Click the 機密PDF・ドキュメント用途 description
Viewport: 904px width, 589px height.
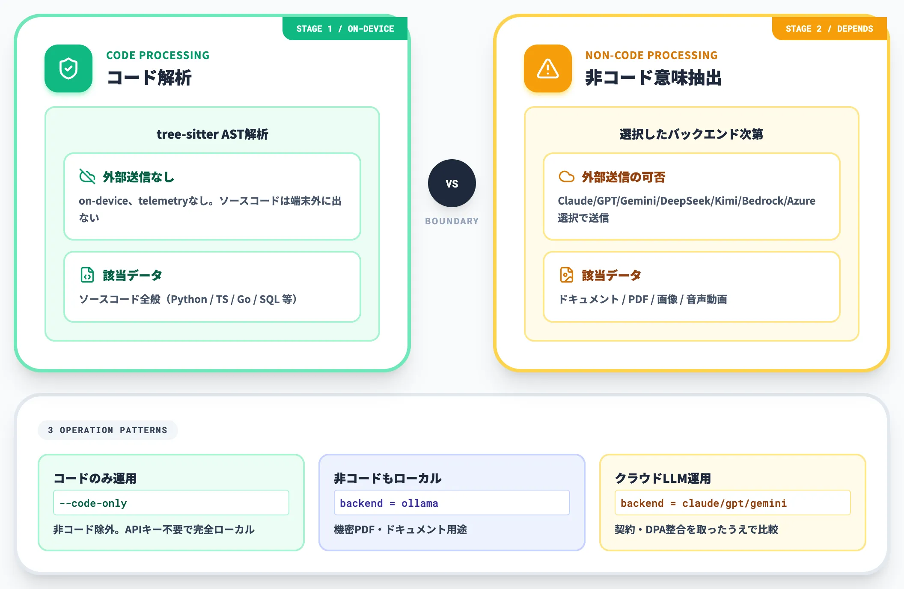(401, 530)
